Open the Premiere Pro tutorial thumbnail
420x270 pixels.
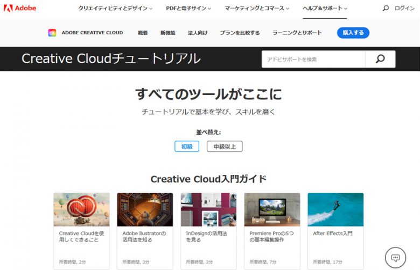tap(272, 210)
